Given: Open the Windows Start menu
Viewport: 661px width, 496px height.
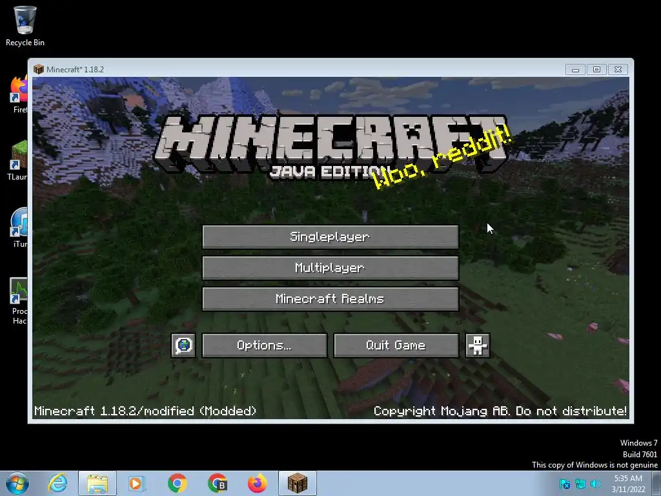Looking at the screenshot, I should coord(17,483).
